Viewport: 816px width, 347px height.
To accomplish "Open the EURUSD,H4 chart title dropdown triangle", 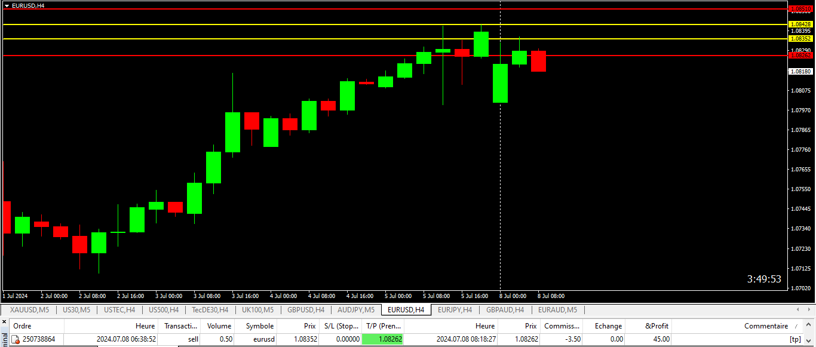I will pos(7,5).
